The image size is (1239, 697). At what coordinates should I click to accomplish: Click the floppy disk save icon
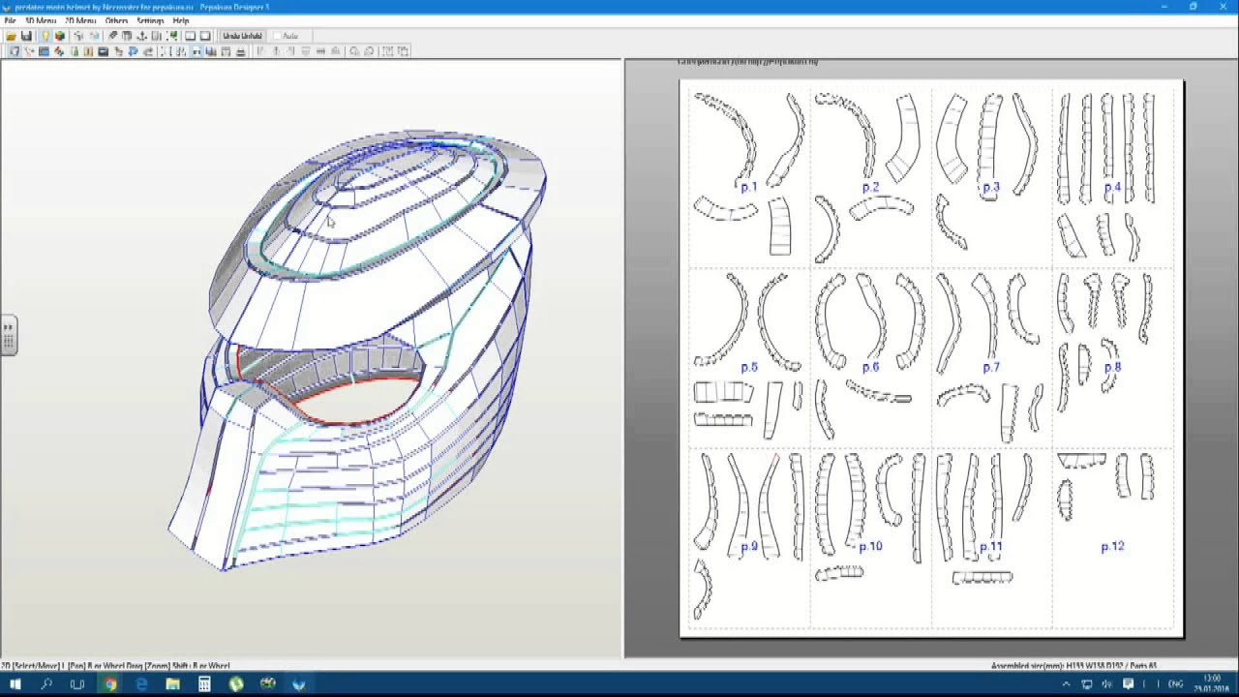click(26, 36)
